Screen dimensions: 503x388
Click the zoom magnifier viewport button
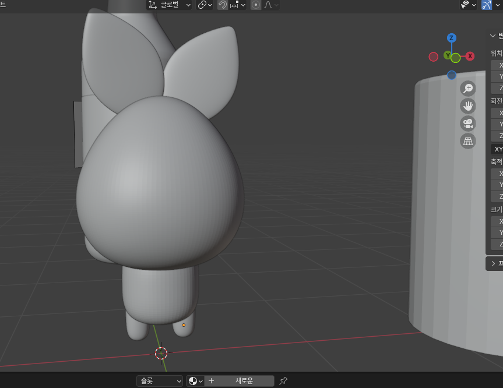468,89
